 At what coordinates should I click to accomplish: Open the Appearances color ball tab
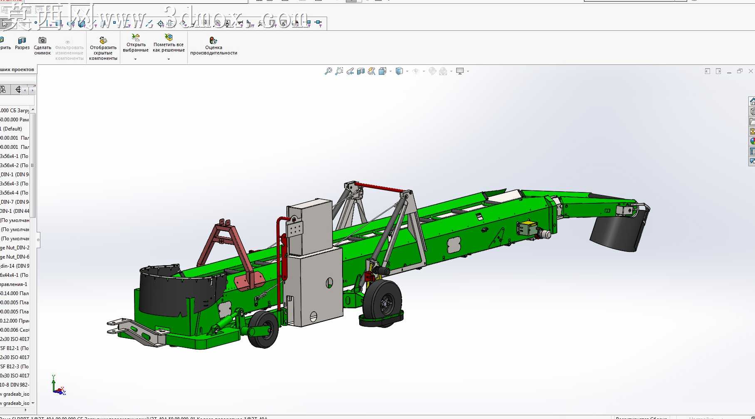[752, 141]
